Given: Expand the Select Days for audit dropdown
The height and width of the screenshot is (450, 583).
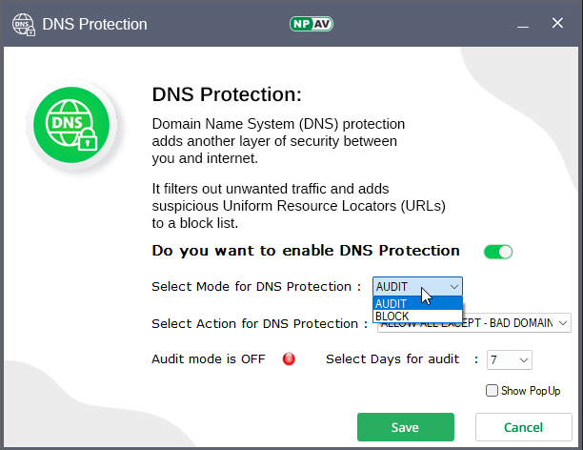Looking at the screenshot, I should [523, 359].
